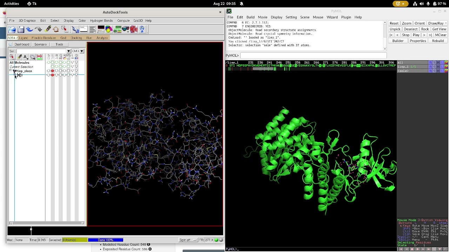Click the notification bell icon in the top bar
449x252 pixels.
[x=241, y=3]
